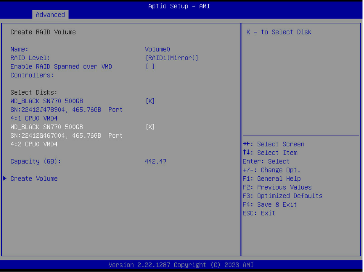Click the Create Volume option
This screenshot has width=364, height=272.
[34, 179]
